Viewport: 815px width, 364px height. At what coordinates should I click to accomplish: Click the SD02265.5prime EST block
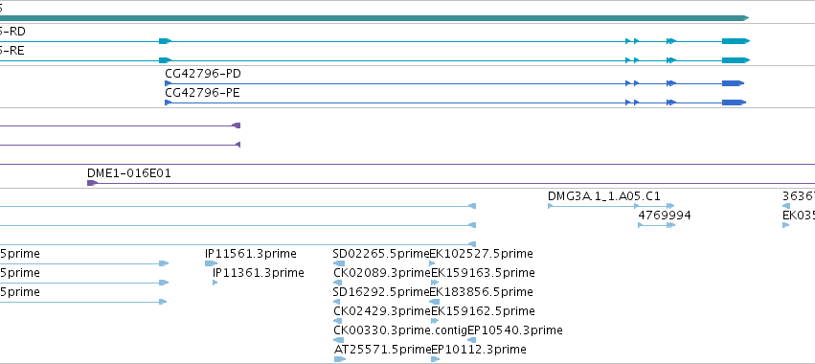pos(338,263)
